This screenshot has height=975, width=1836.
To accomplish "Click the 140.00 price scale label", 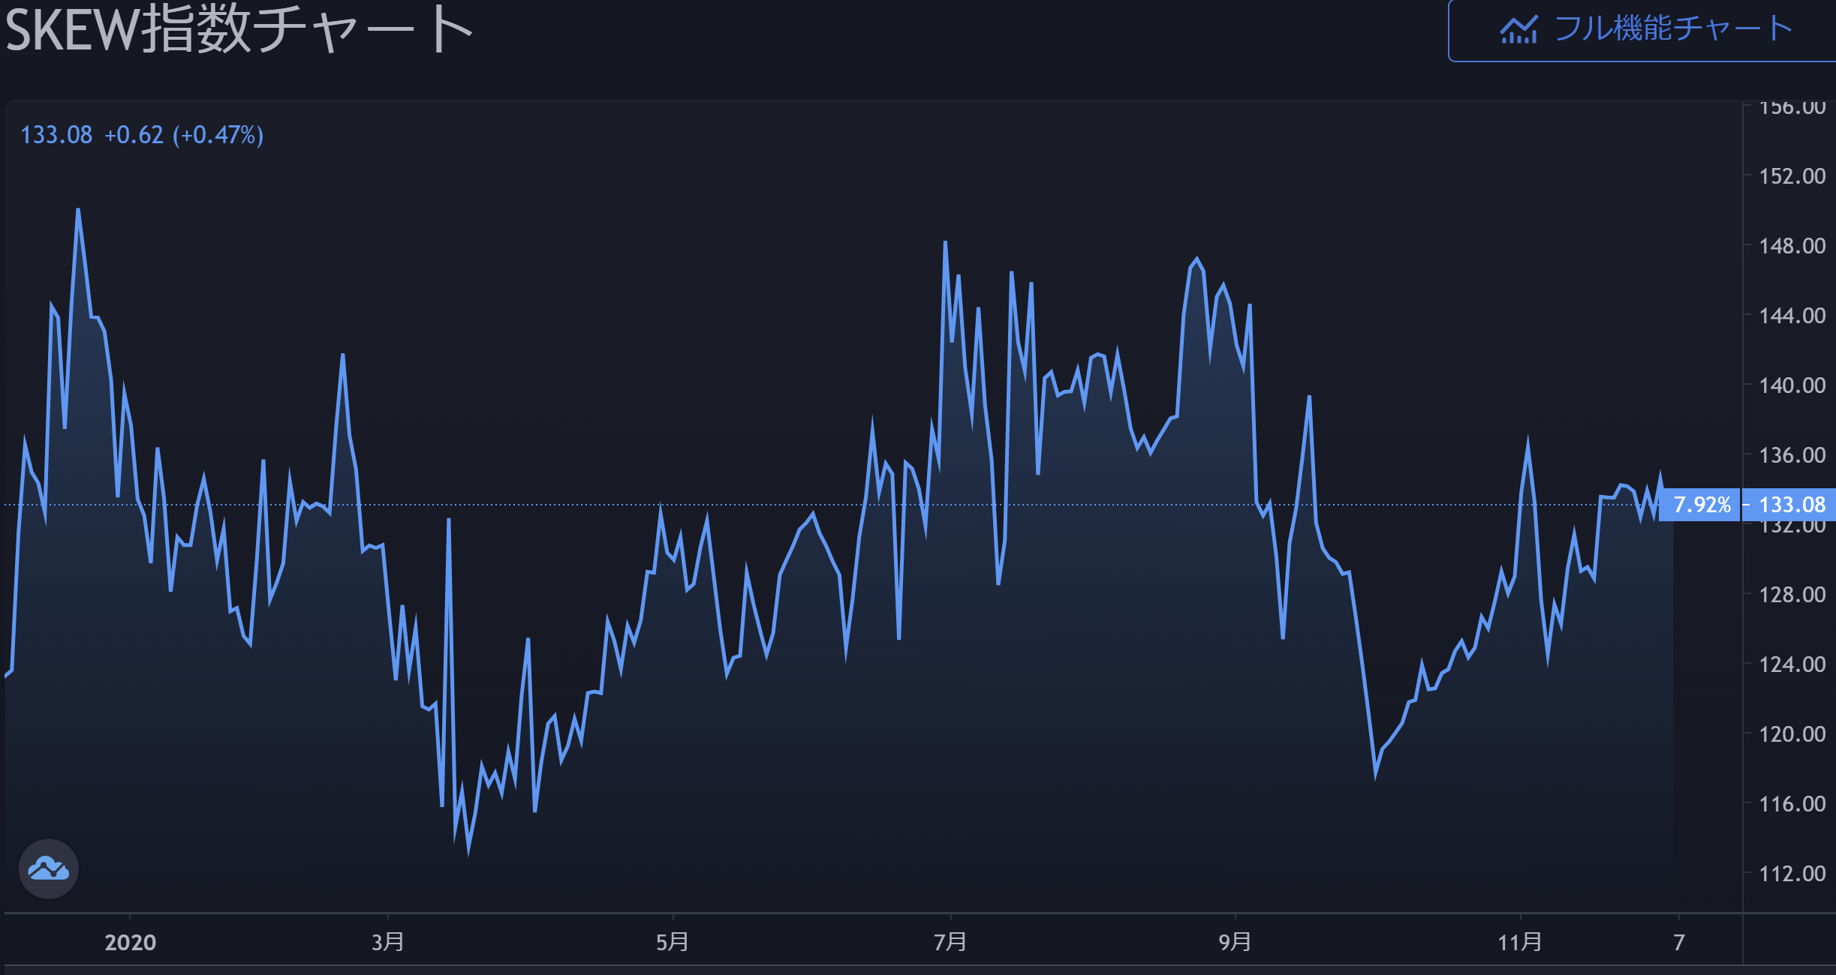I will [1792, 385].
